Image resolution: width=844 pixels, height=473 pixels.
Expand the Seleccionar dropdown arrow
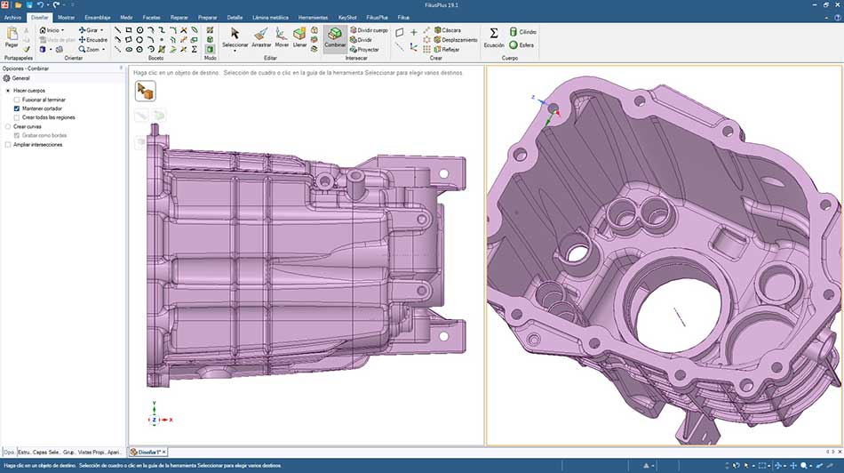[235, 51]
